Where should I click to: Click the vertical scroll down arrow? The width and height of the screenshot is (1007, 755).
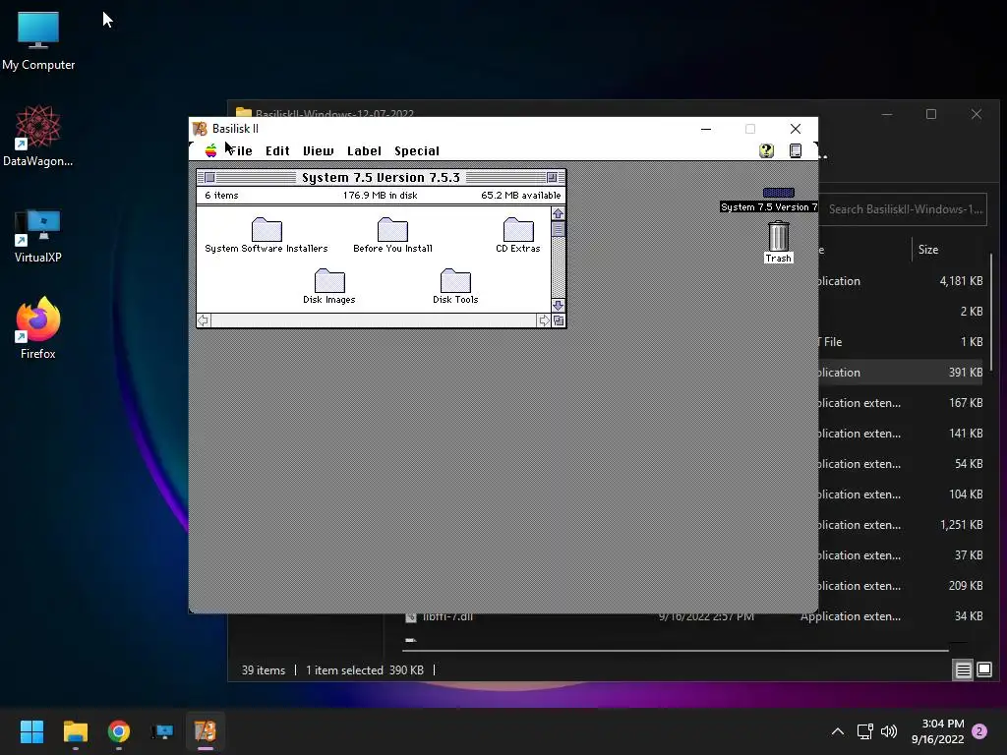[559, 306]
